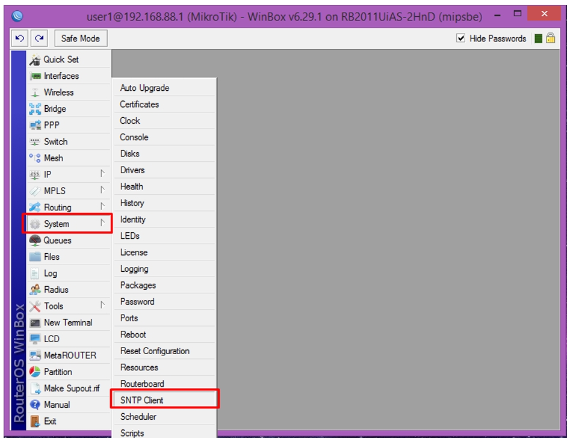
Task: Open the Files folder icon
Action: pyautogui.click(x=35, y=257)
